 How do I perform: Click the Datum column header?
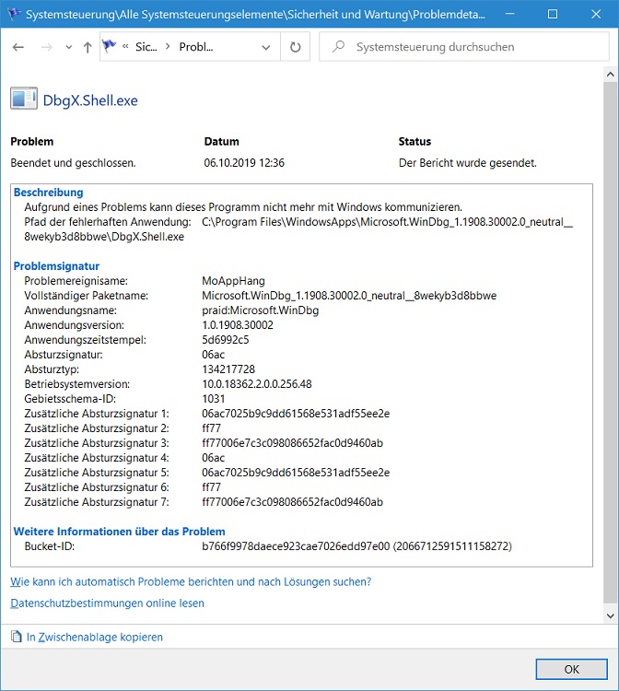click(222, 142)
